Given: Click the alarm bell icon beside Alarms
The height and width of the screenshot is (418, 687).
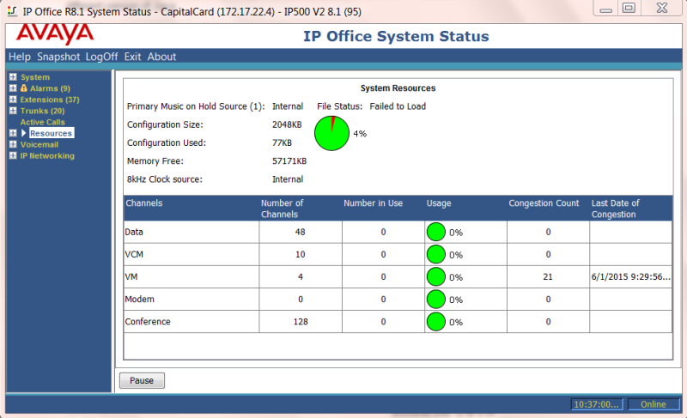Looking at the screenshot, I should click(x=24, y=88).
